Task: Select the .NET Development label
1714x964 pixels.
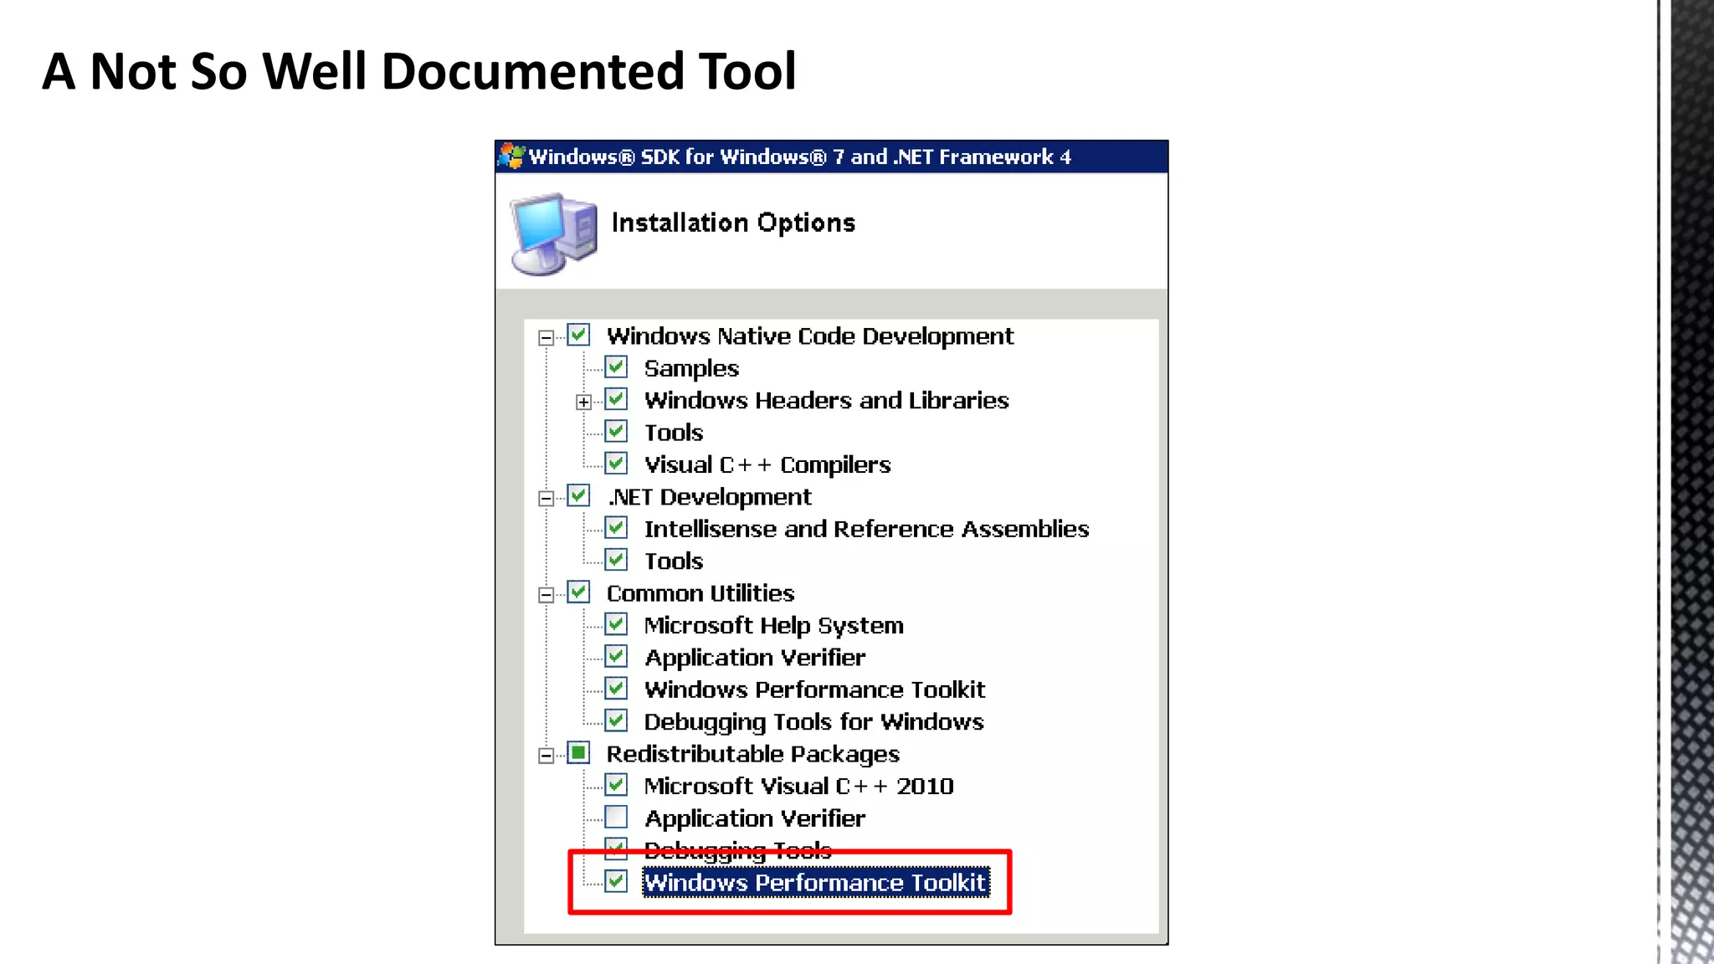Action: 709,497
